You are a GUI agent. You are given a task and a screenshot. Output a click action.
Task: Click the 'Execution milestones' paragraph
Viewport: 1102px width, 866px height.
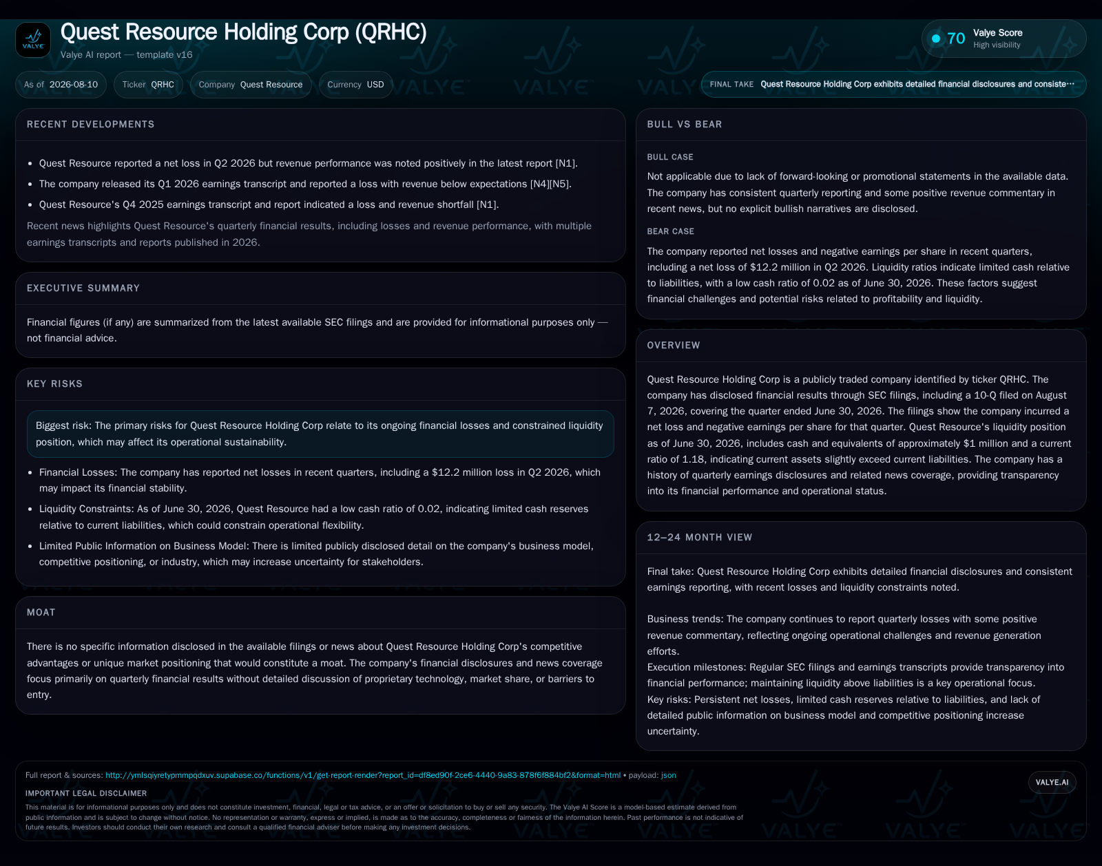(x=855, y=675)
